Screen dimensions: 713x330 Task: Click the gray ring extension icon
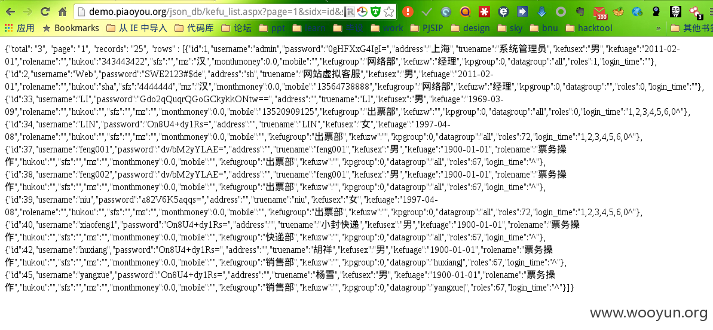(x=561, y=12)
